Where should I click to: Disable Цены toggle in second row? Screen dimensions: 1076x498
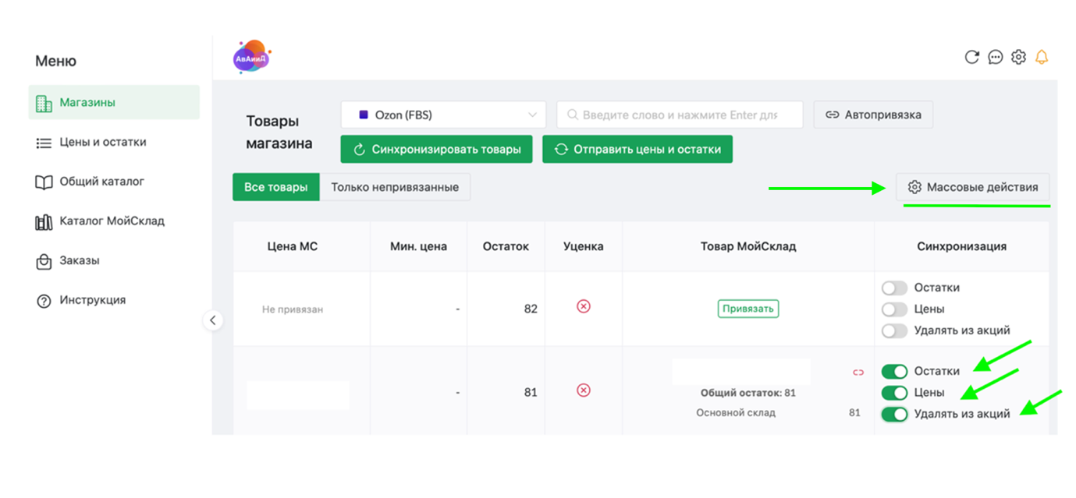click(894, 393)
